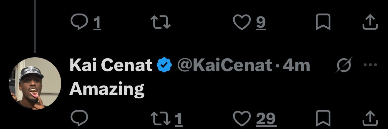388x129 pixels.
Task: Open Kai Cenat's profile picture
Action: coord(35,84)
